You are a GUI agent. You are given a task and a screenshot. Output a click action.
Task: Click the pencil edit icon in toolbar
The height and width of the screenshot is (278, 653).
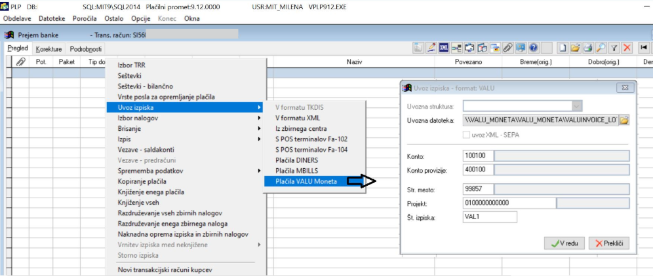point(431,48)
